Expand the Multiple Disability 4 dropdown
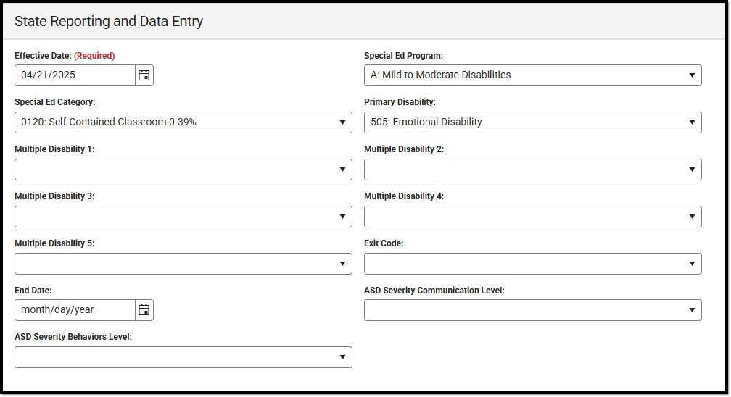This screenshot has height=397, width=731. click(x=532, y=217)
